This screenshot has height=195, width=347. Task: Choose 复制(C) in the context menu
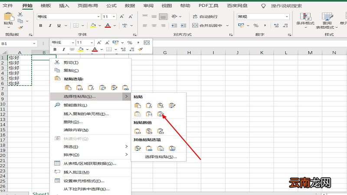(91, 71)
